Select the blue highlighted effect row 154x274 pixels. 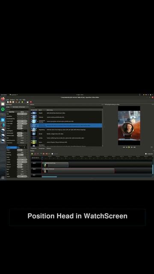point(67,125)
